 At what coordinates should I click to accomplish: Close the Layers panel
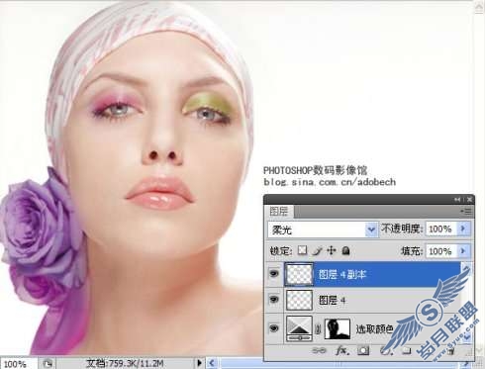[469, 200]
